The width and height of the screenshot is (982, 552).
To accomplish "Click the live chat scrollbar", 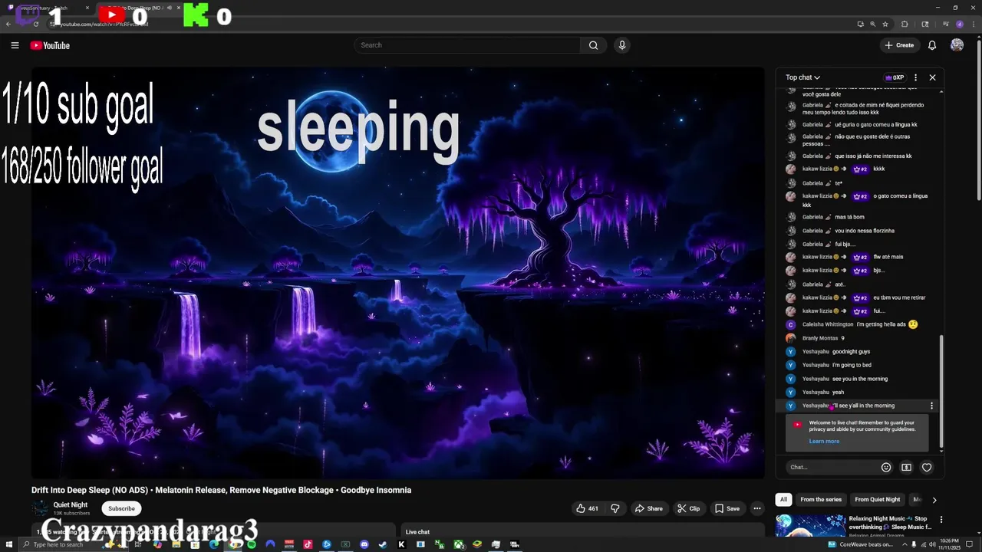I will pos(941,391).
